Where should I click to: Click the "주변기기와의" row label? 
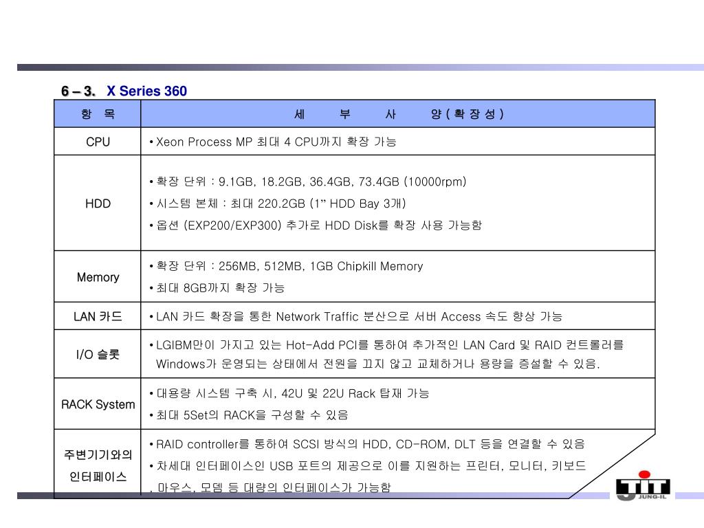98,455
